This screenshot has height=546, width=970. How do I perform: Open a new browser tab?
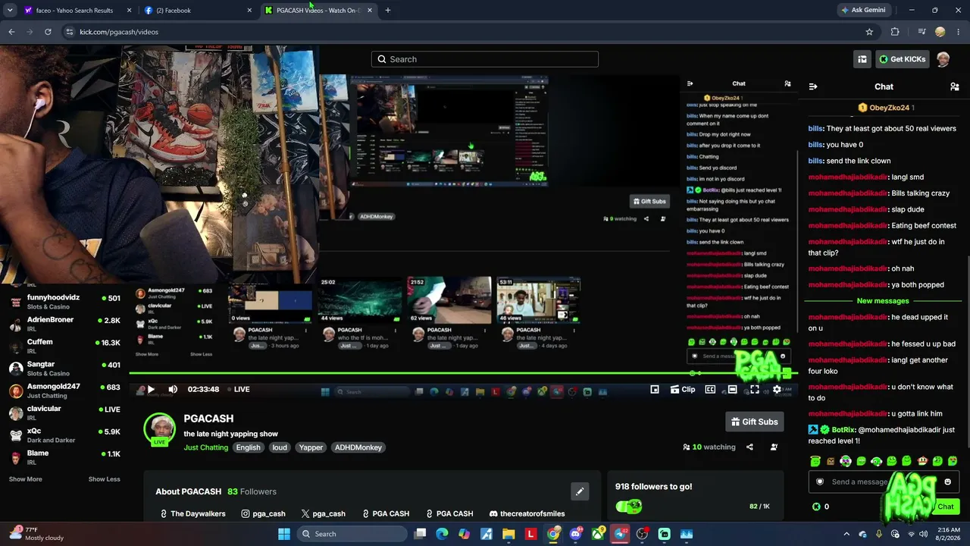(x=388, y=11)
